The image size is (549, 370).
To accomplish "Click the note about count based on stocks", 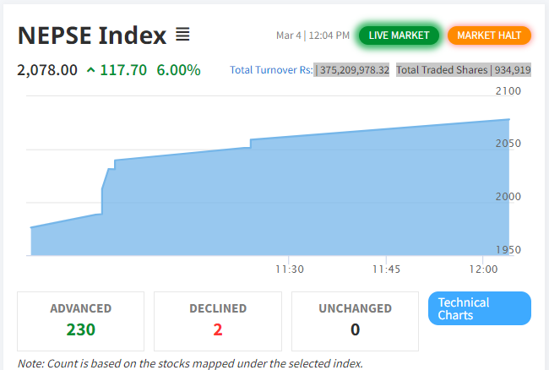I will click(x=190, y=363).
